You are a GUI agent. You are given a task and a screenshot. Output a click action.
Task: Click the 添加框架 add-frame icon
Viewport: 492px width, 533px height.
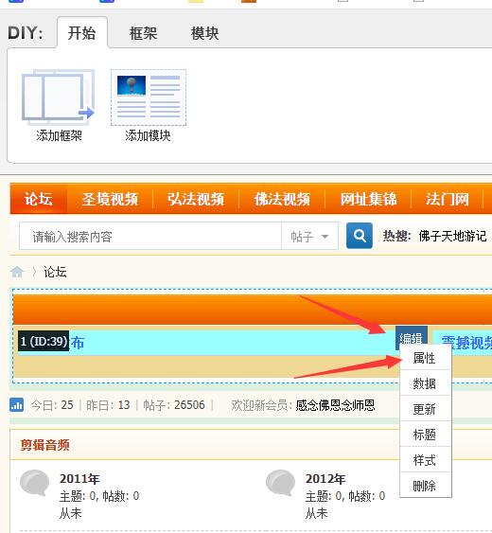[x=58, y=97]
